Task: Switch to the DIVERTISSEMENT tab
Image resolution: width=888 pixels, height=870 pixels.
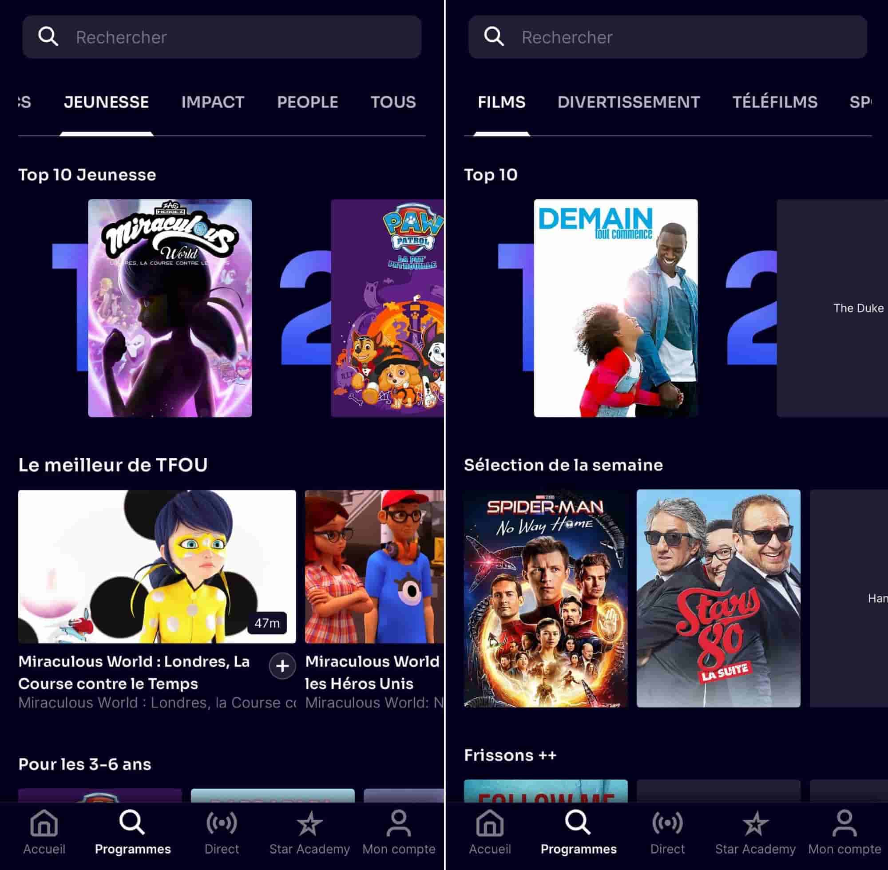Action: pyautogui.click(x=628, y=102)
